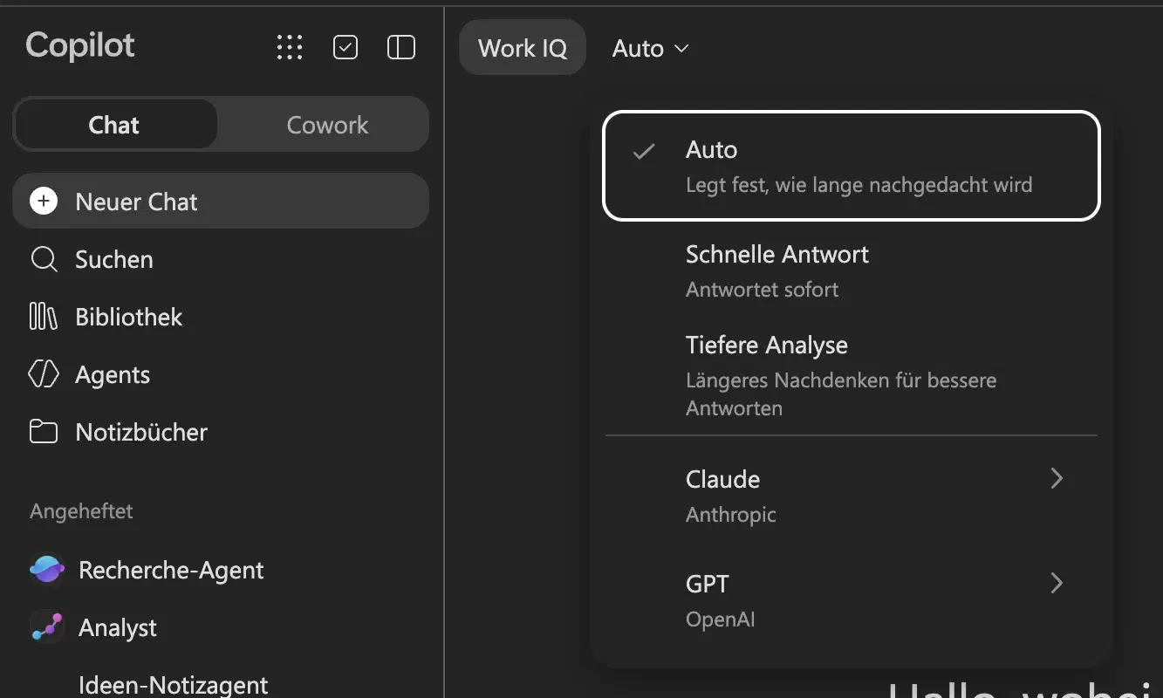Viewport: 1163px width, 698px height.
Task: Click the Copilot title text
Action: (x=80, y=45)
